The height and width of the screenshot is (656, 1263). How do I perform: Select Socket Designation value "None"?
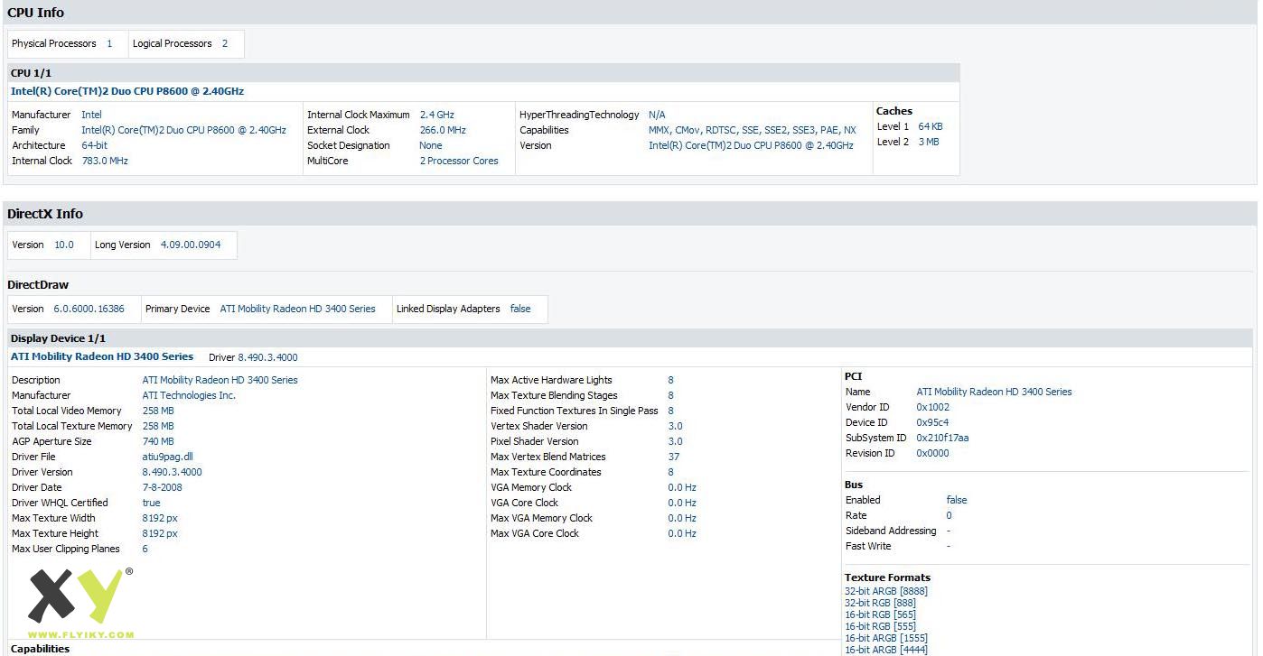pyautogui.click(x=431, y=145)
